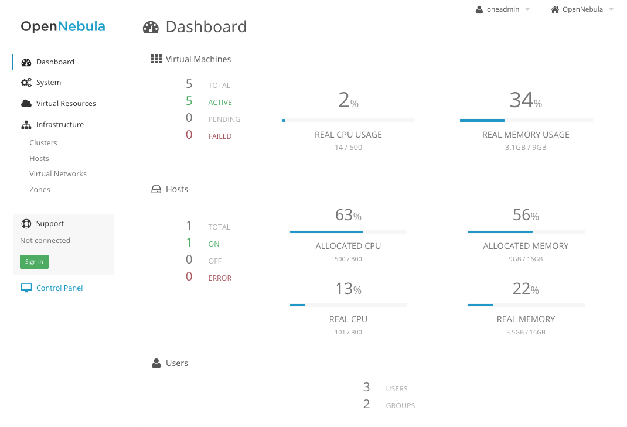Open the OpenNebula zone dropdown arrow
627x427 pixels.
pos(611,9)
